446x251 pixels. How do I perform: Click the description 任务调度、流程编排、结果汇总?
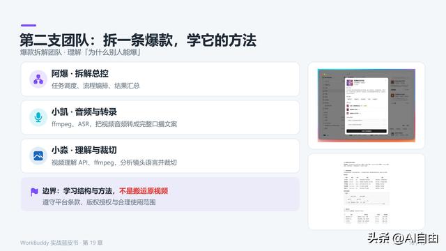click(95, 86)
